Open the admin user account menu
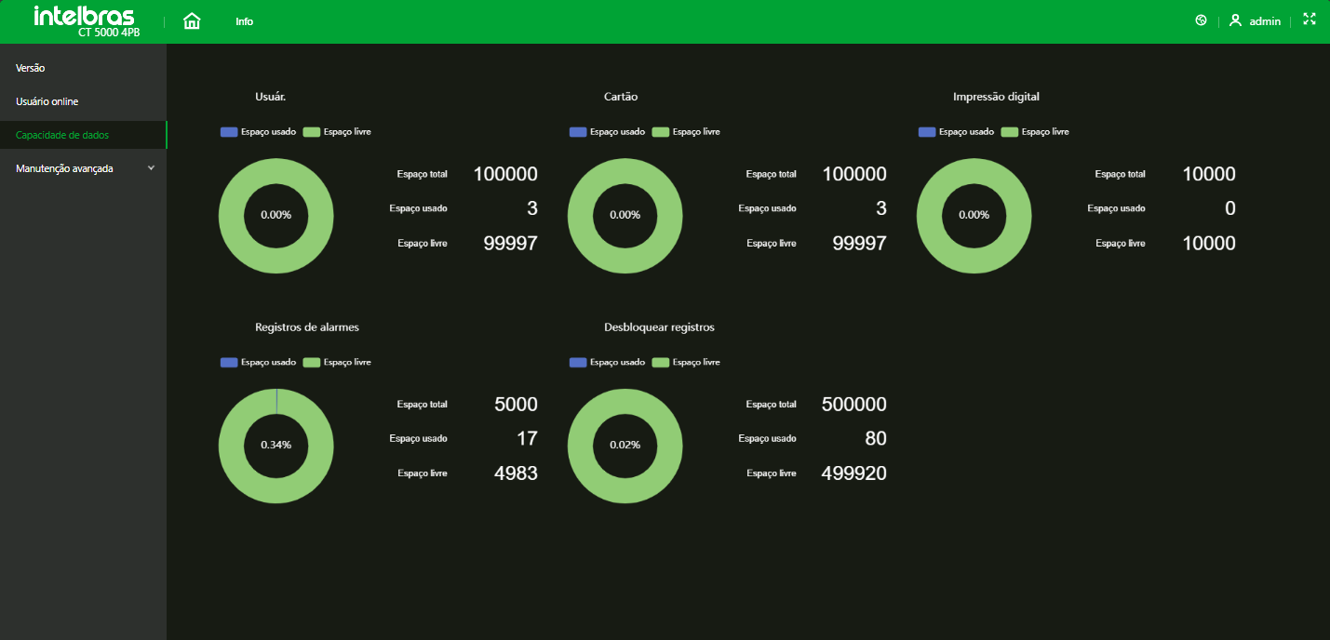The height and width of the screenshot is (640, 1330). click(x=1255, y=20)
